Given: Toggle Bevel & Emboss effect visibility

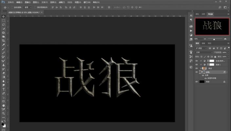Looking at the screenshot, I should click(x=205, y=78).
